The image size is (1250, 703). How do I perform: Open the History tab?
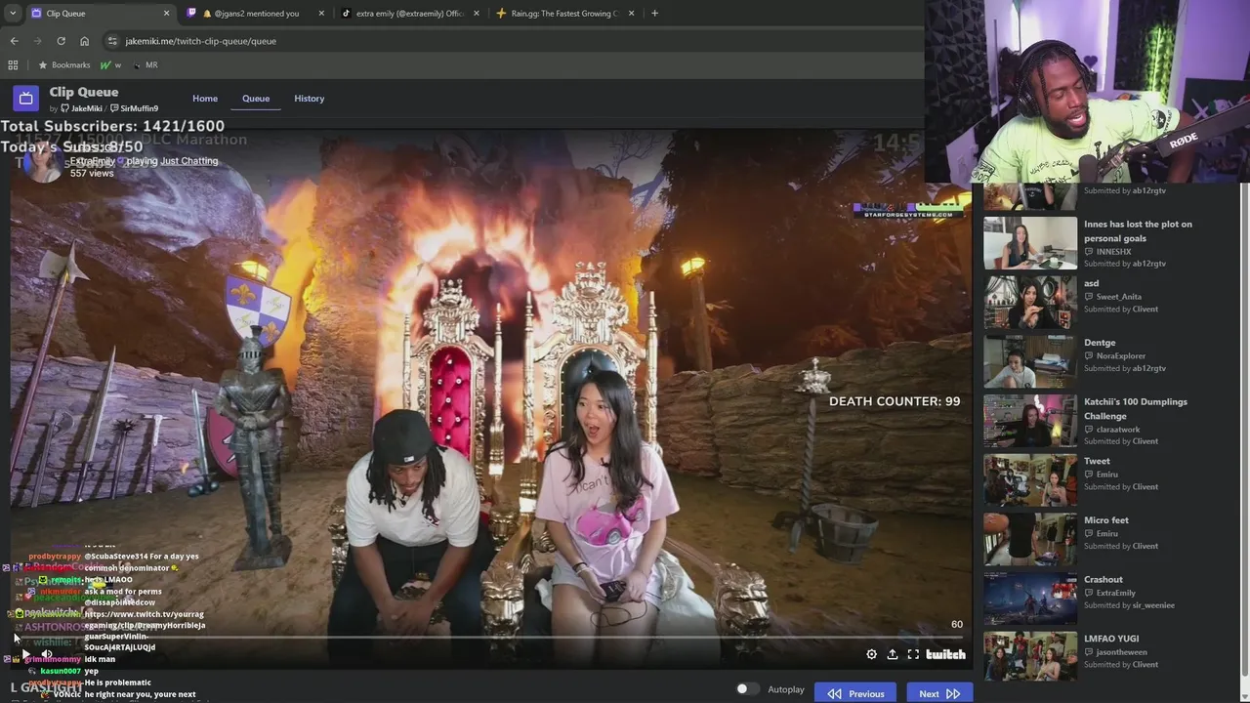tap(309, 99)
